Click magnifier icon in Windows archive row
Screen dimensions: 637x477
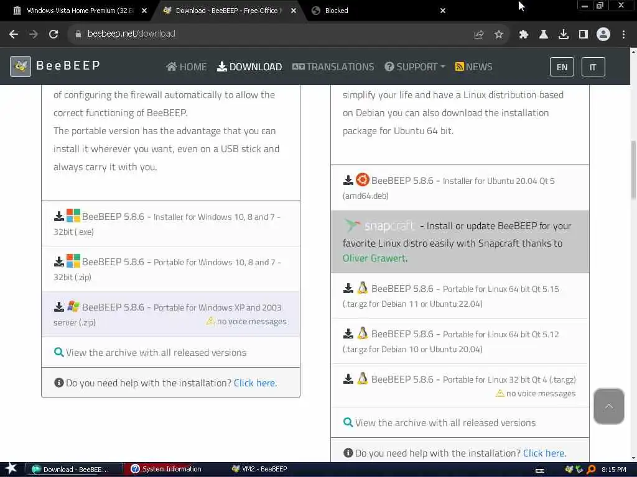[x=58, y=352]
